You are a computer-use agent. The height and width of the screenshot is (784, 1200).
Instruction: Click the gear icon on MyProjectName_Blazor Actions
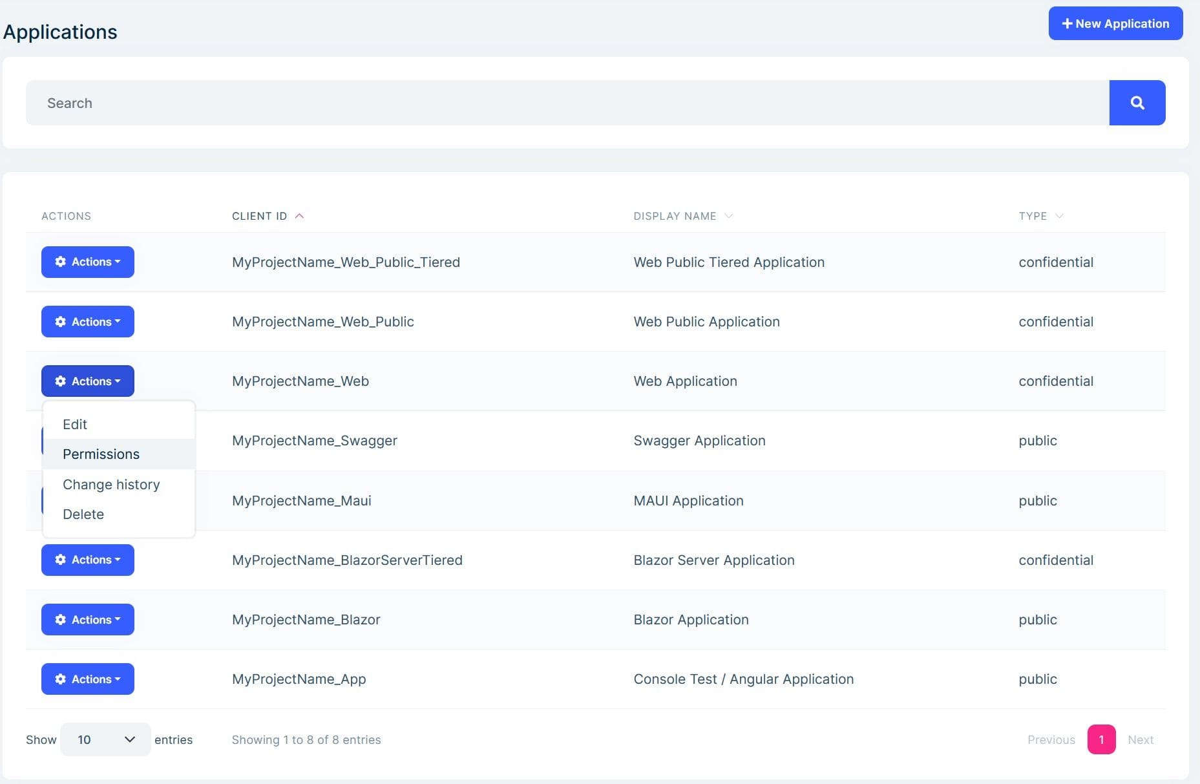tap(61, 619)
